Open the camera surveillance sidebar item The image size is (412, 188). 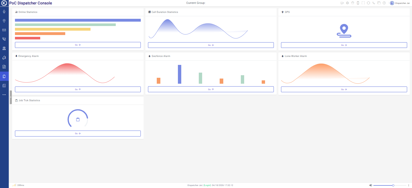click(x=4, y=58)
